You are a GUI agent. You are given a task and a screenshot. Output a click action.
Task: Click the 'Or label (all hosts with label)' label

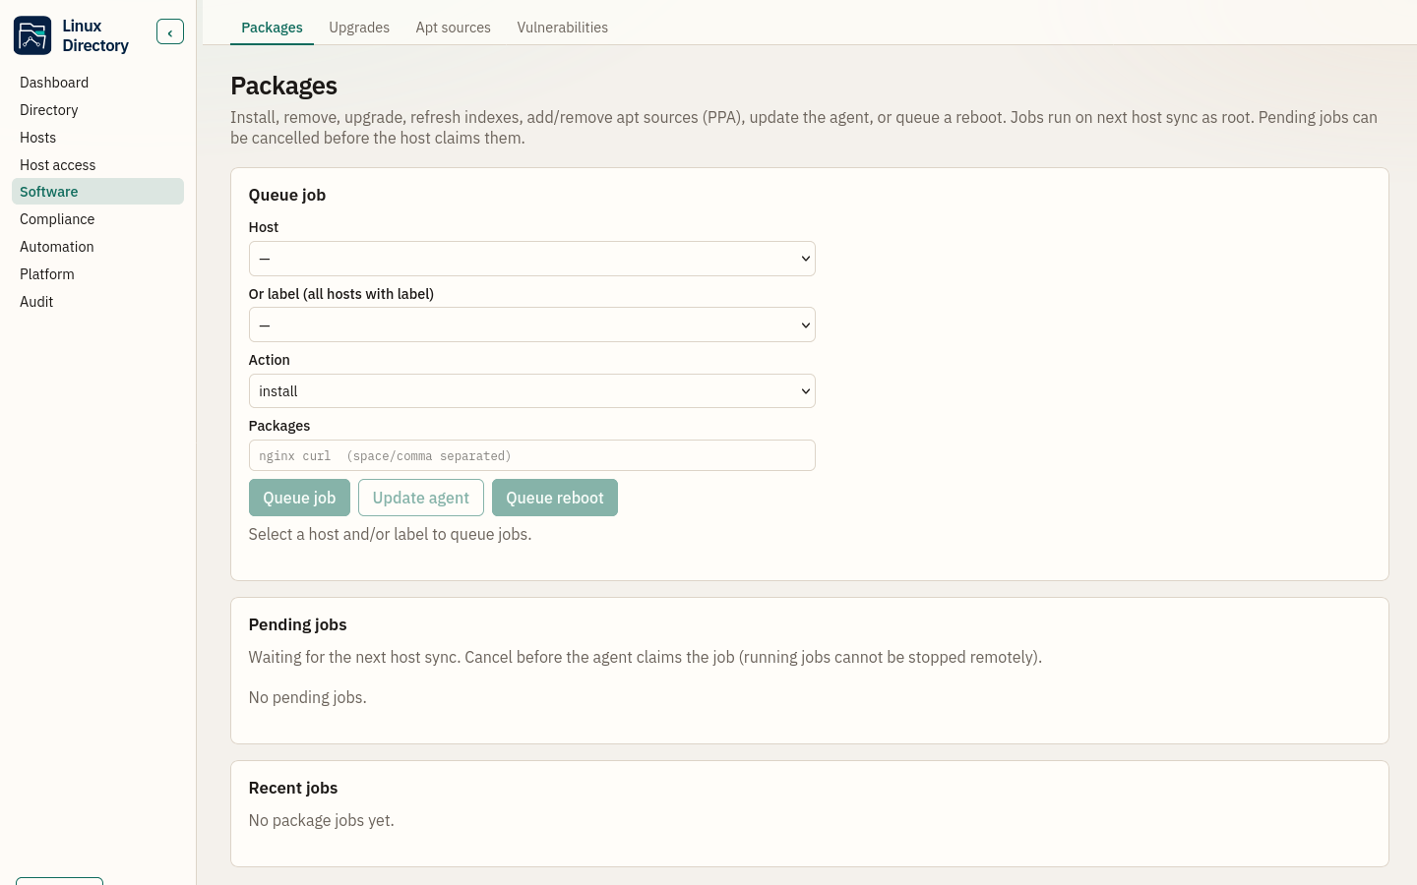pyautogui.click(x=341, y=294)
